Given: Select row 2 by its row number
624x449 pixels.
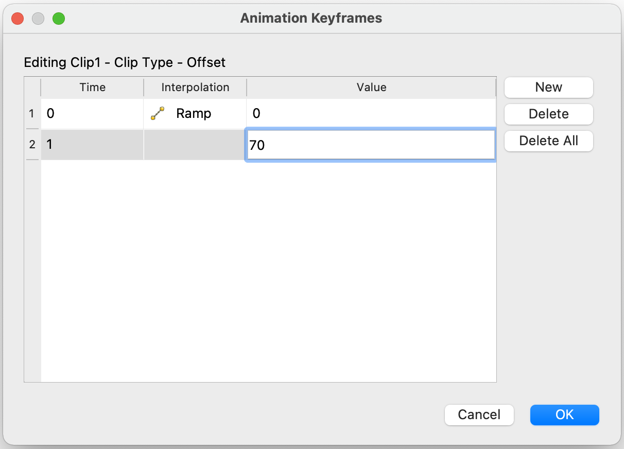Looking at the screenshot, I should coord(32,145).
